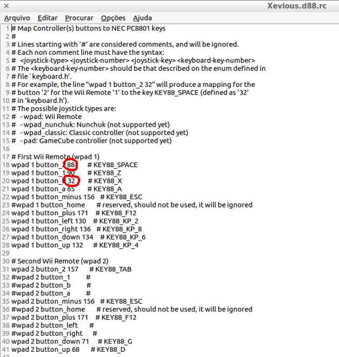The width and height of the screenshot is (339, 357).
Task: Place cursor on line number 1
Action: click(x=8, y=28)
